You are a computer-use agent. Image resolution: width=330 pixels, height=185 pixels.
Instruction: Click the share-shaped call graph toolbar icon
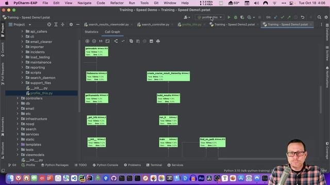[116, 41]
